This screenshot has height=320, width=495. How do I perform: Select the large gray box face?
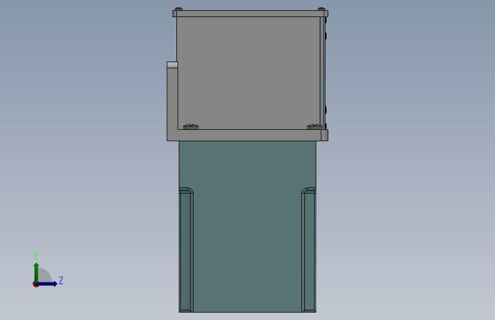[x=249, y=72]
